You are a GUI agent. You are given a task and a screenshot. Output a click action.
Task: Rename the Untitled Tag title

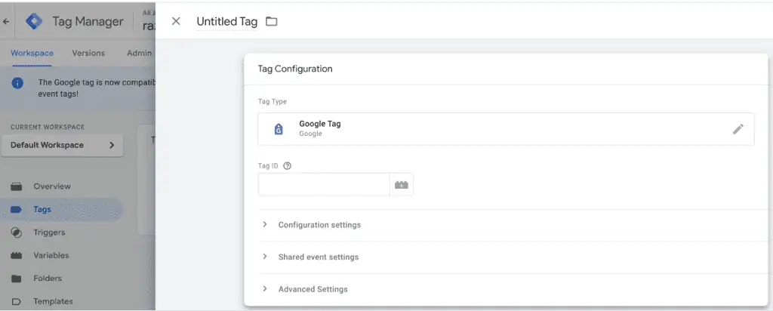click(x=226, y=22)
